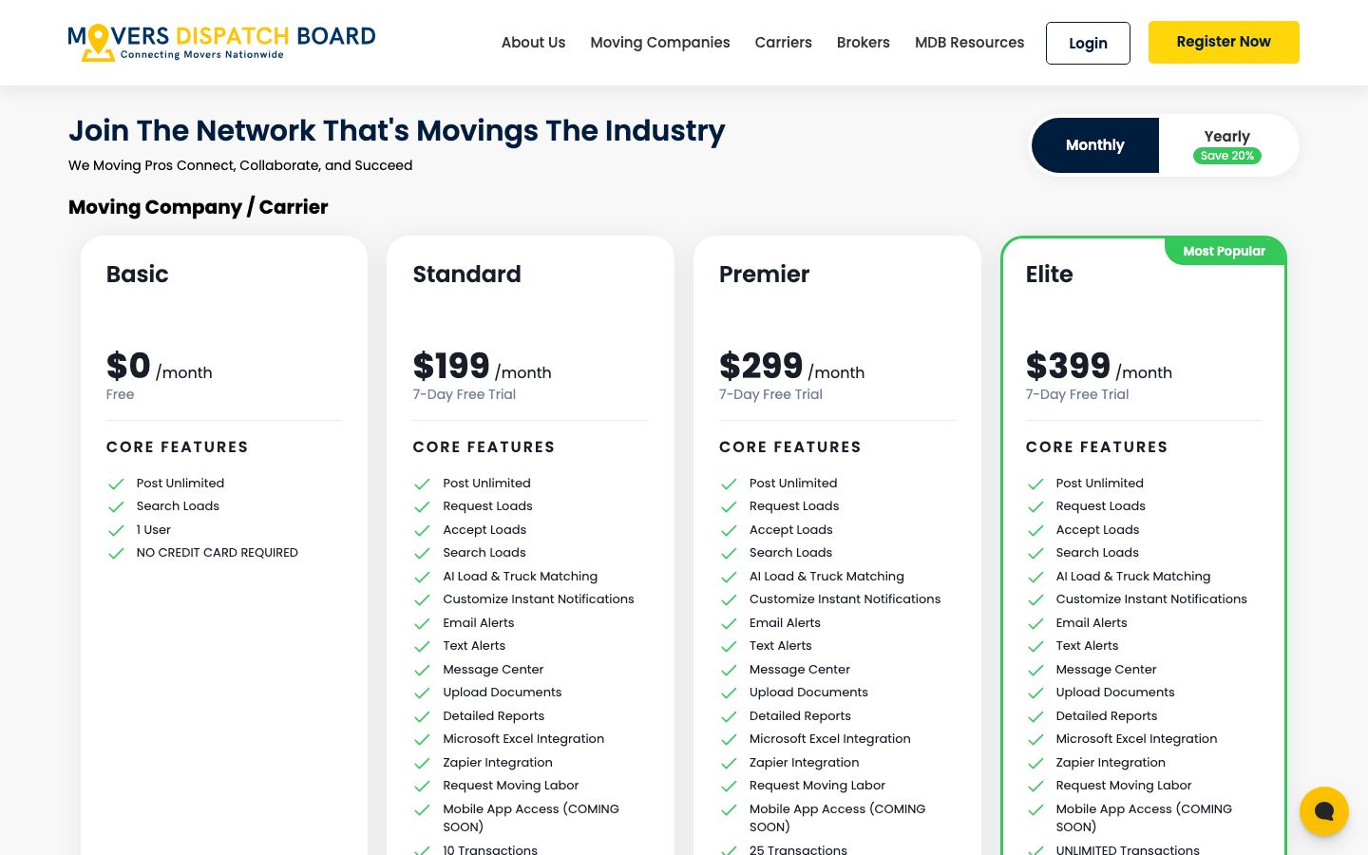Select the Standard plan title
This screenshot has width=1368, height=855.
[x=466, y=275]
